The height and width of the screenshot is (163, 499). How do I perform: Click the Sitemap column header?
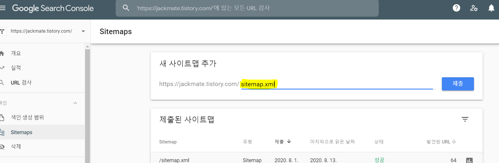(168, 142)
